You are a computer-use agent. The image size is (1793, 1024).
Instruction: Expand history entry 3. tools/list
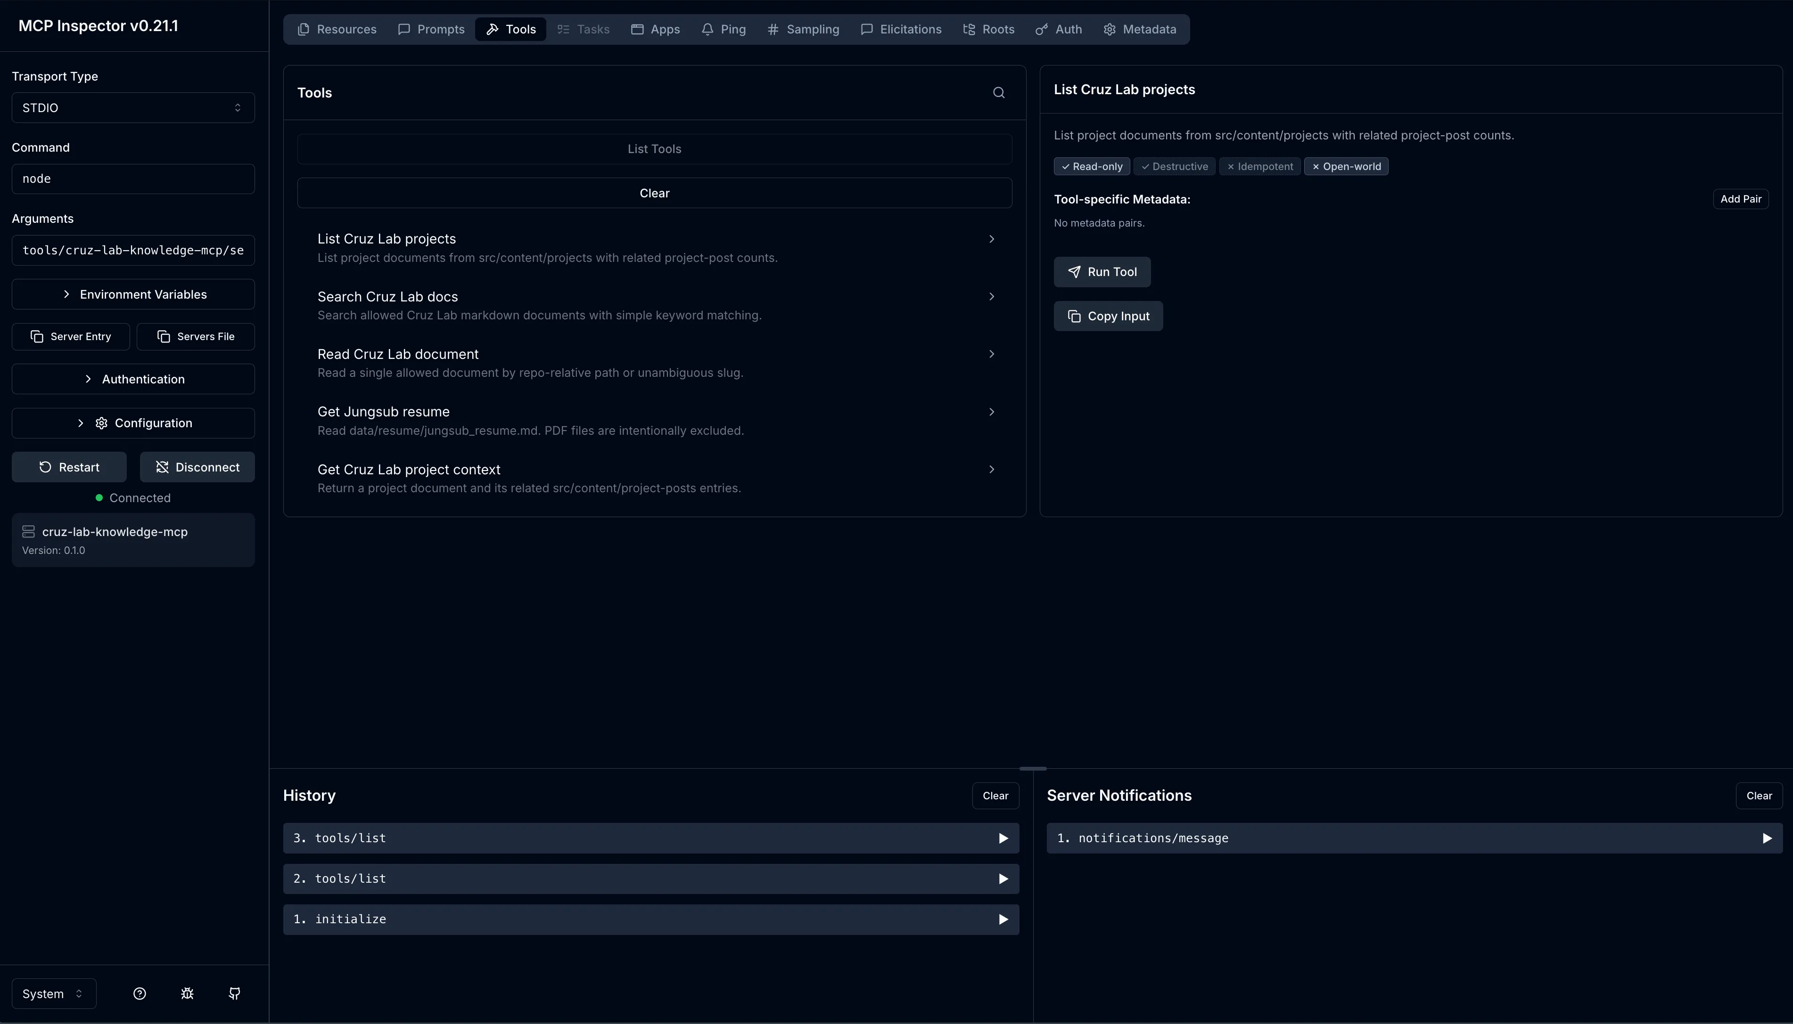(651, 838)
